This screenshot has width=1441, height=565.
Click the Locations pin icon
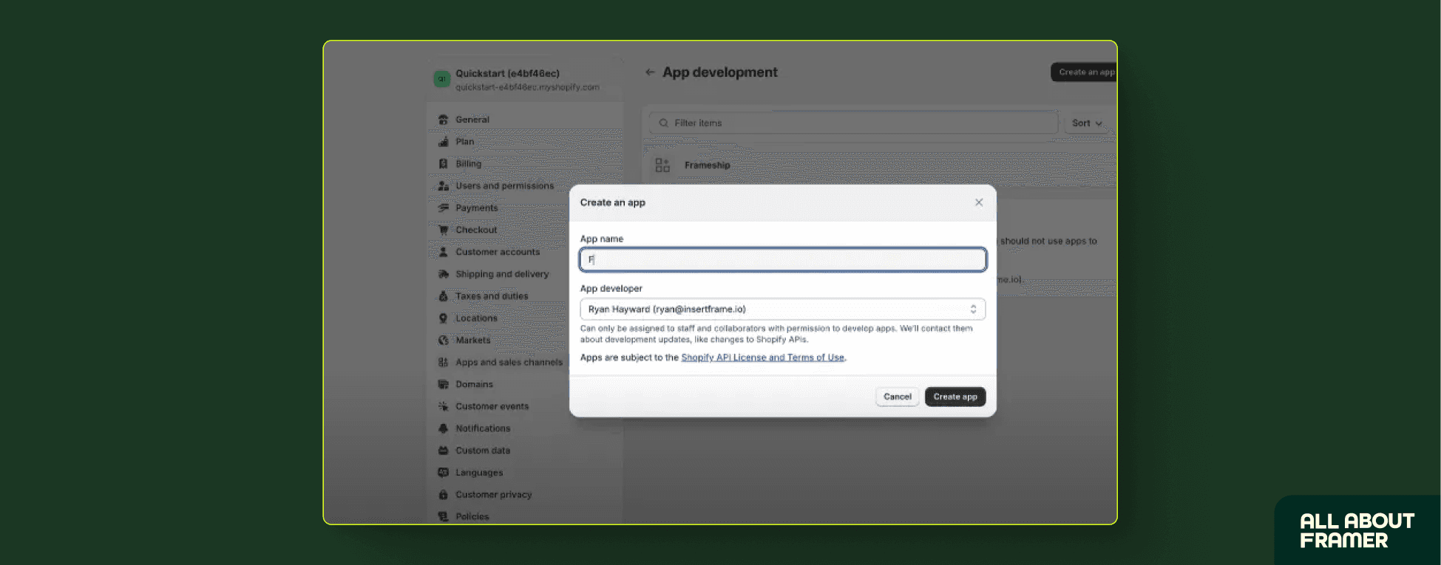pyautogui.click(x=444, y=318)
